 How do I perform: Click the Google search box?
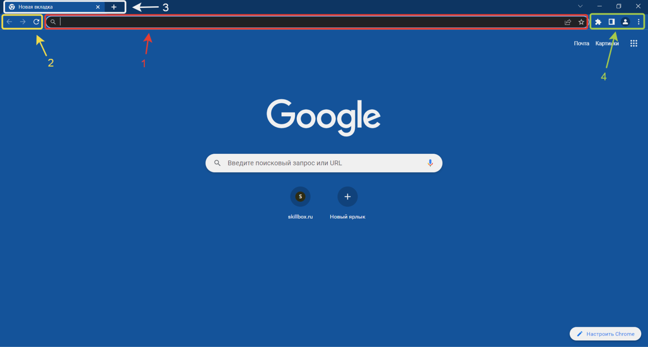pos(324,163)
